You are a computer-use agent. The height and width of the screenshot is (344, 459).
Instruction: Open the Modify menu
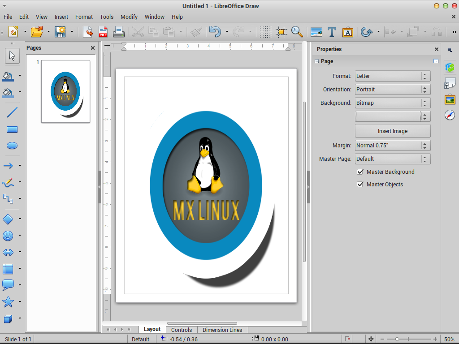click(129, 17)
